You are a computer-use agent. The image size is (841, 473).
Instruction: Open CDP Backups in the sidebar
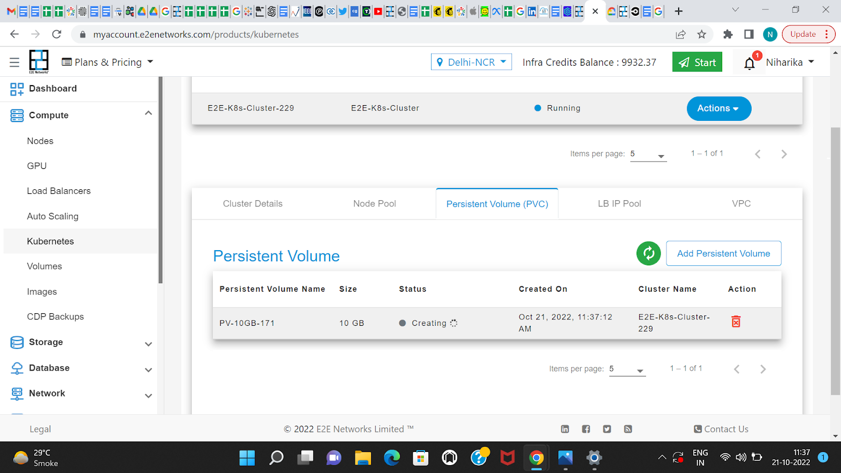point(55,317)
